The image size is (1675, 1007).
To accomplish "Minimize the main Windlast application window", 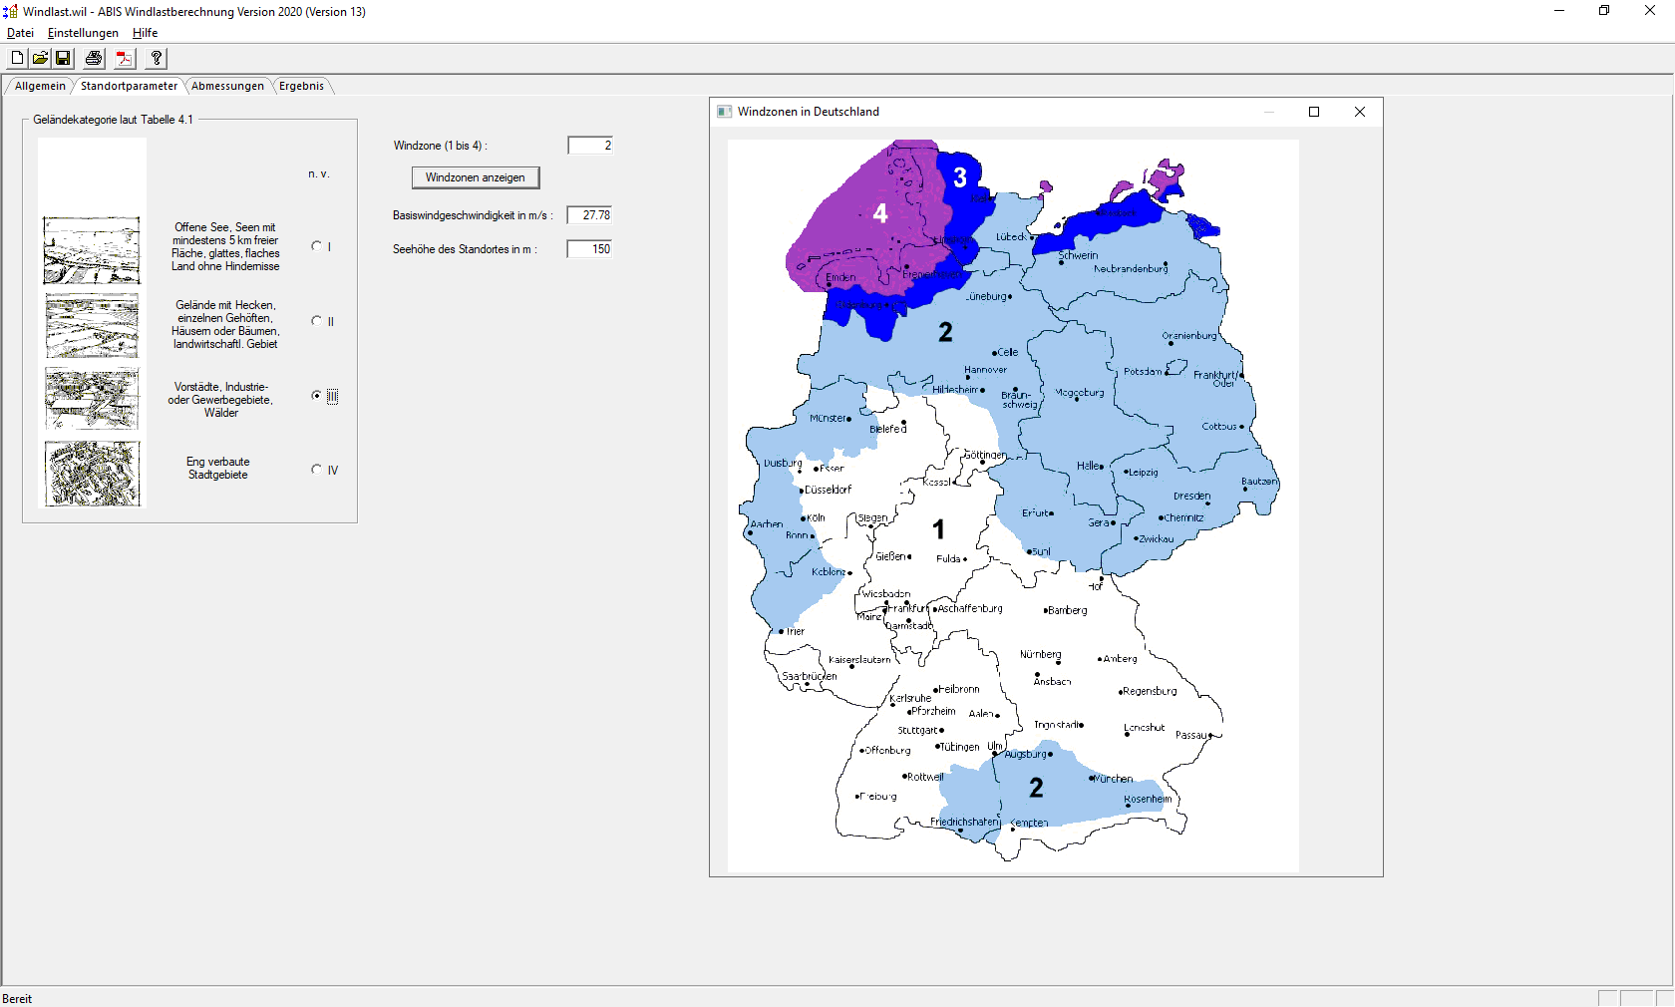I will coord(1559,11).
